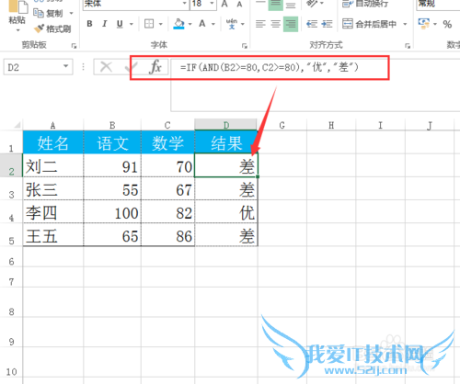Click the phonetic guide (wén) icon
460x384 pixels.
232,24
